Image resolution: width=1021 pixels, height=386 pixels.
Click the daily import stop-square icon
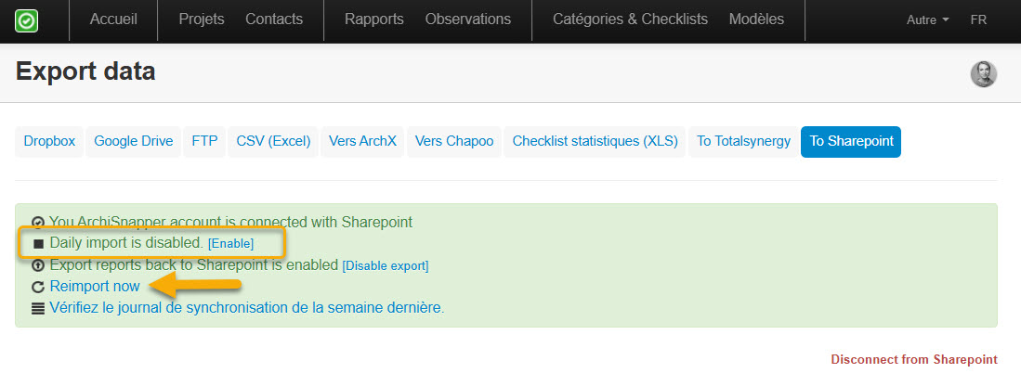(38, 244)
